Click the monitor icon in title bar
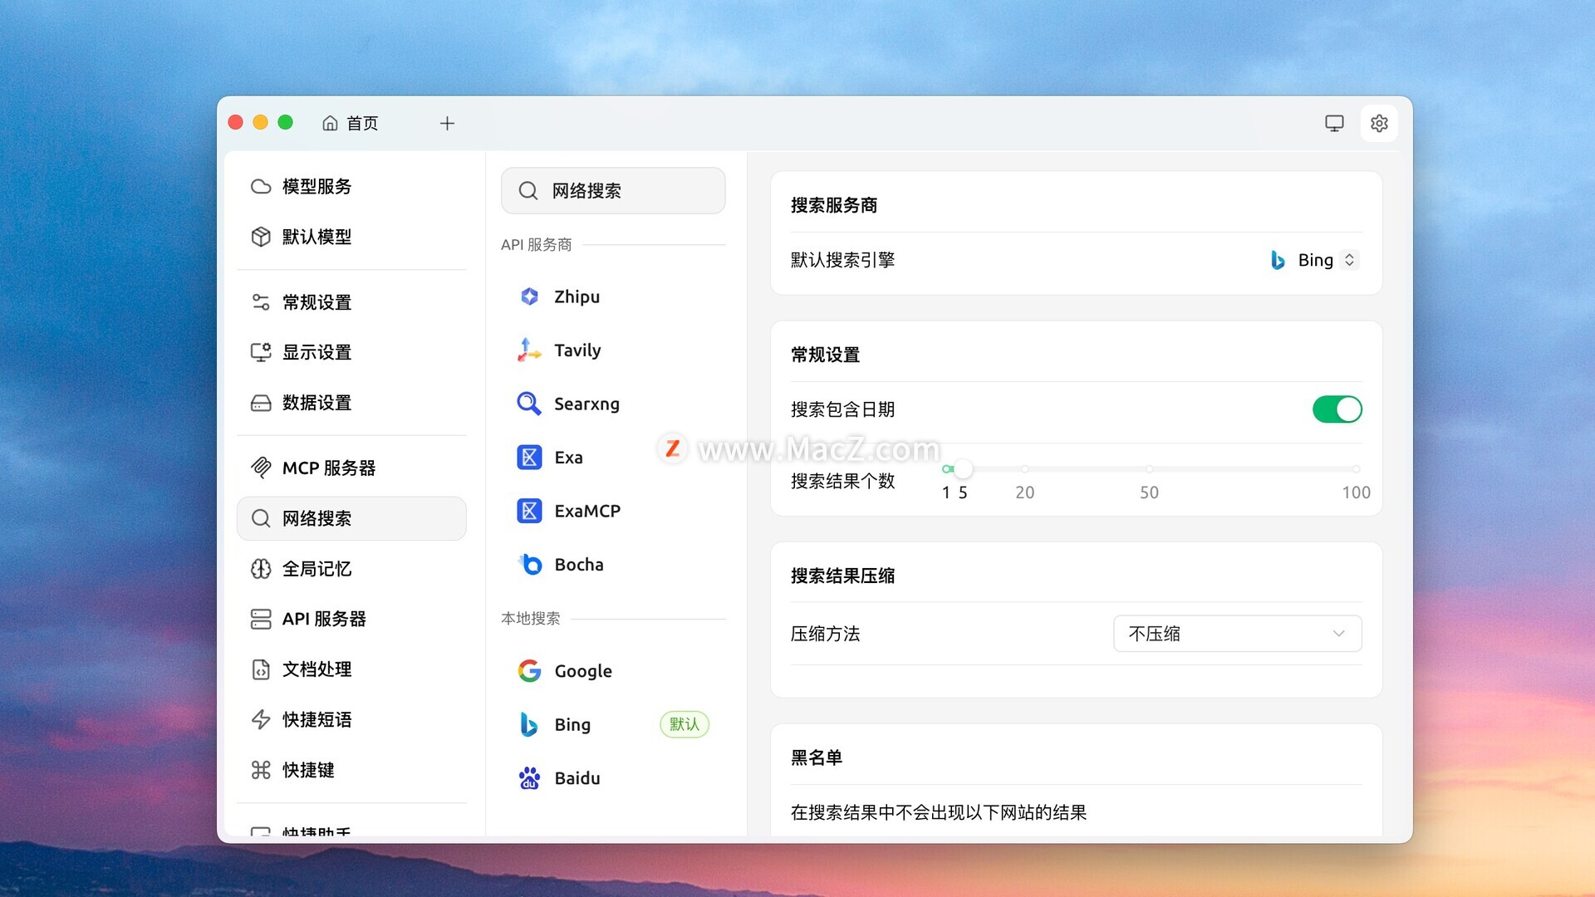 coord(1334,123)
